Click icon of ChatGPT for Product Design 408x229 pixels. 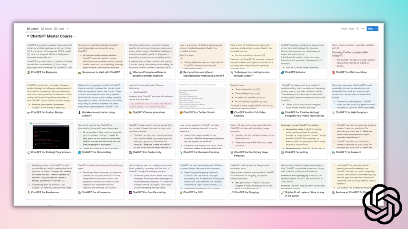pos(29,113)
